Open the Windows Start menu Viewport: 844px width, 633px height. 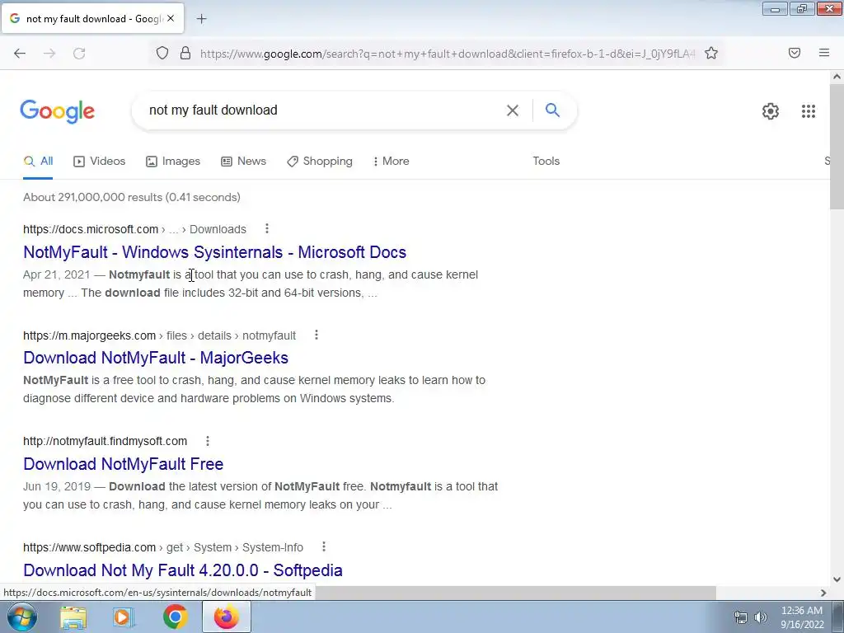[x=21, y=617]
